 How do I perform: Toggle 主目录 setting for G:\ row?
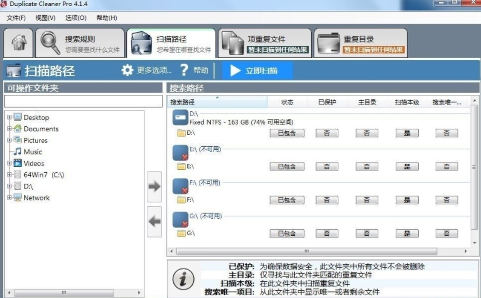pos(367,233)
